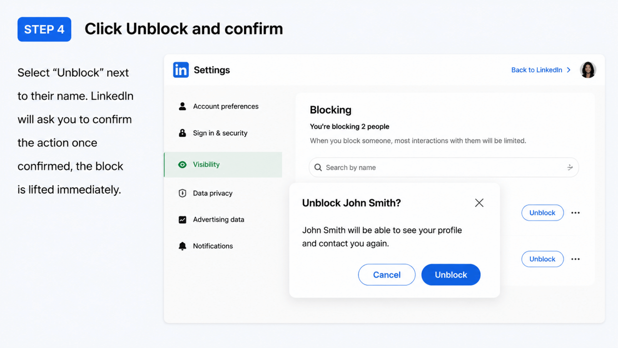Click the Notifications bell icon
This screenshot has width=618, height=348.
click(x=183, y=246)
